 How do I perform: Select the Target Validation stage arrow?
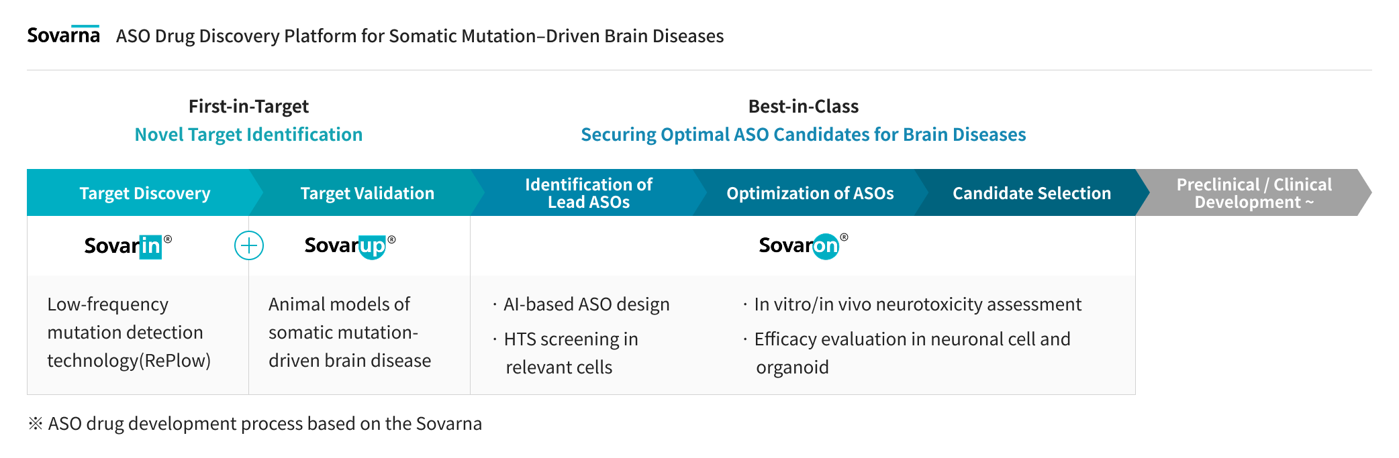[x=367, y=193]
